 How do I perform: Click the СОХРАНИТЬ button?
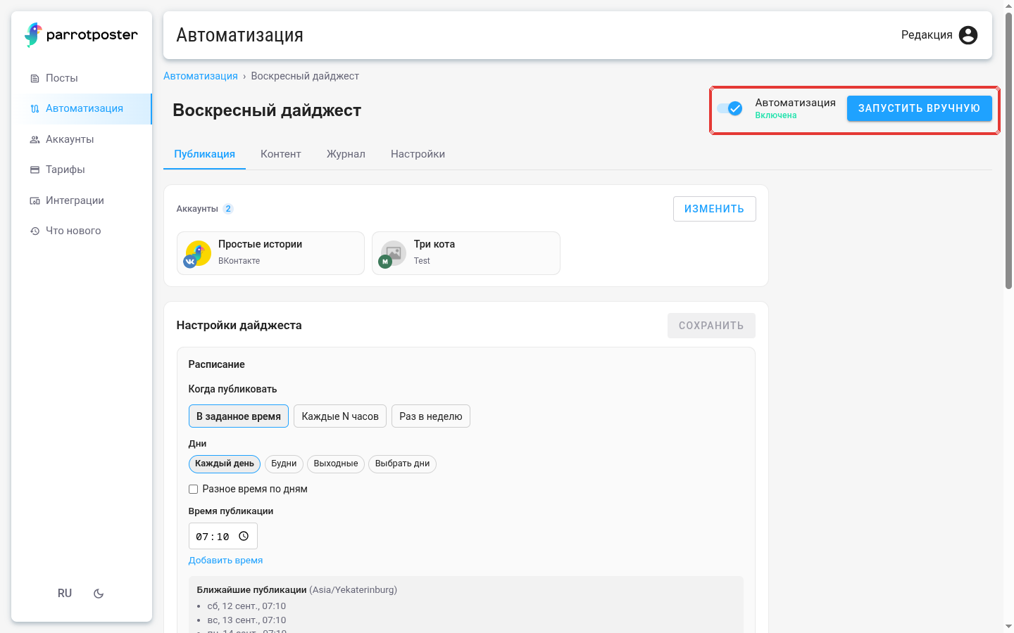(711, 326)
